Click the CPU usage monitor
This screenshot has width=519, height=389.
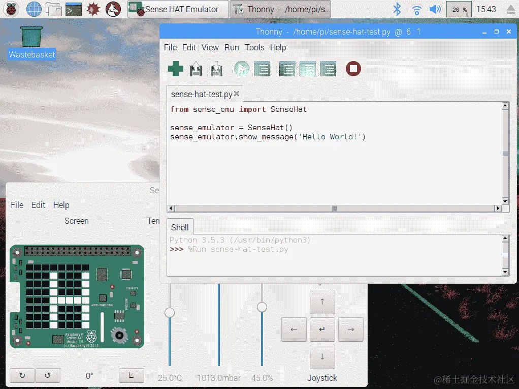click(x=459, y=9)
